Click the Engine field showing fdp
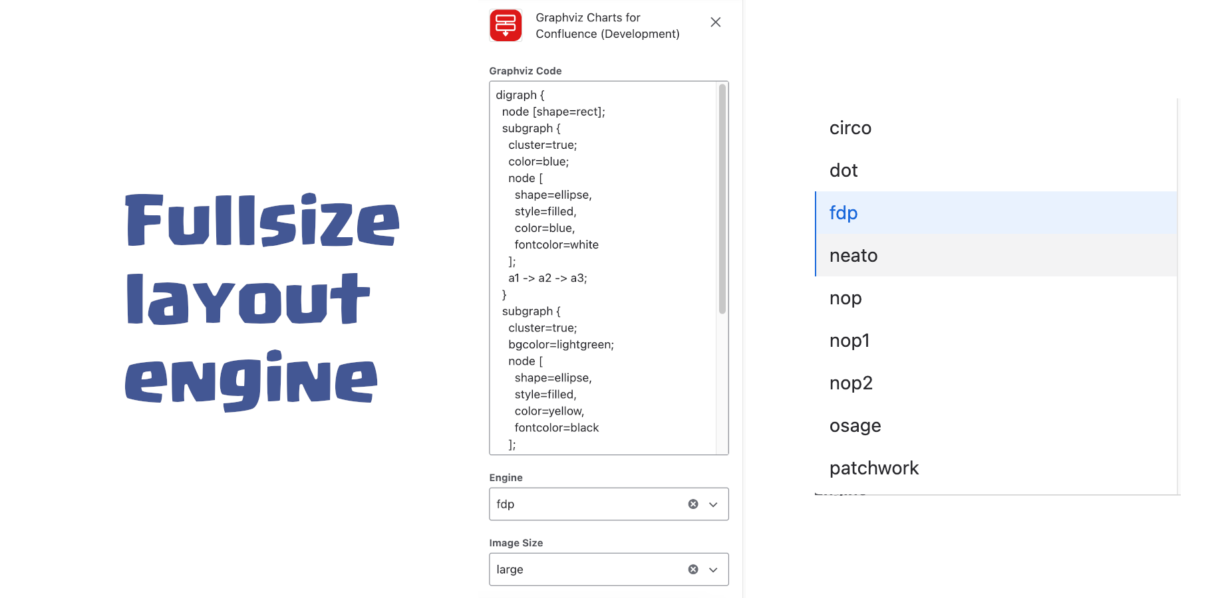Viewport: 1224px width, 598px height. pyautogui.click(x=609, y=504)
